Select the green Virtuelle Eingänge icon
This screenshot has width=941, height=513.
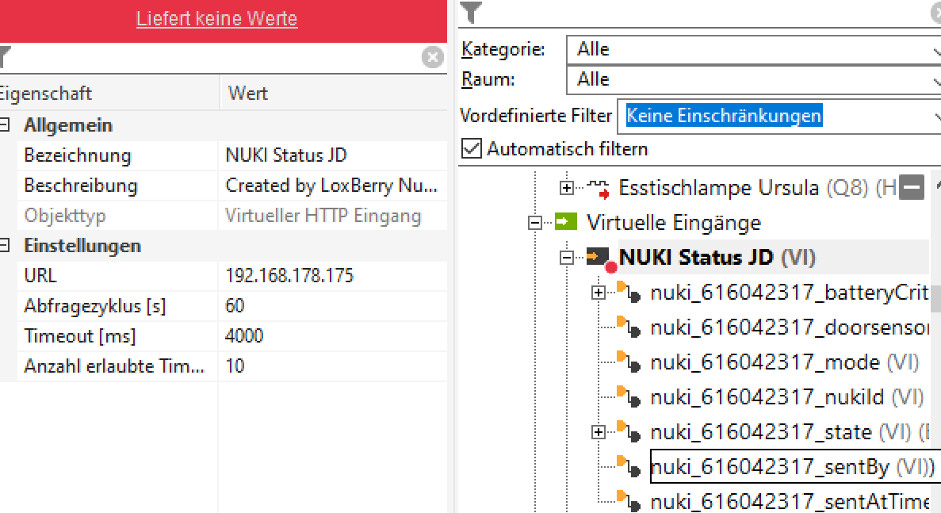(566, 222)
